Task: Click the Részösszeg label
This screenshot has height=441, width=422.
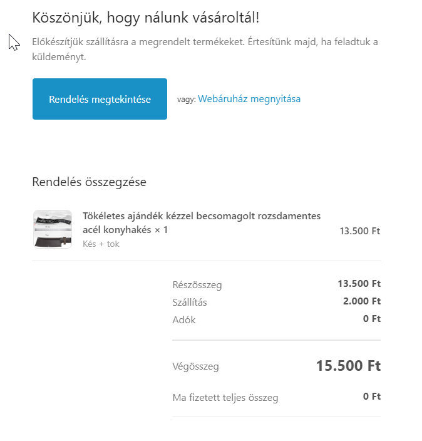Action: click(197, 285)
